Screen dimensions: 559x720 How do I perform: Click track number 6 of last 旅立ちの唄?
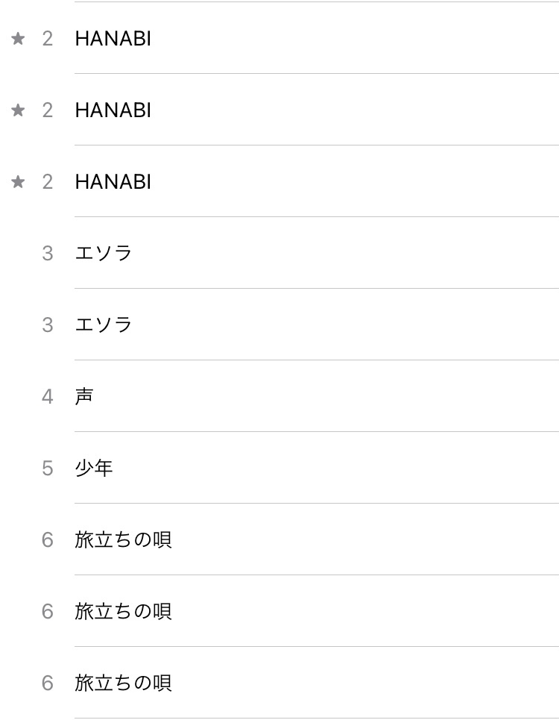(x=48, y=683)
